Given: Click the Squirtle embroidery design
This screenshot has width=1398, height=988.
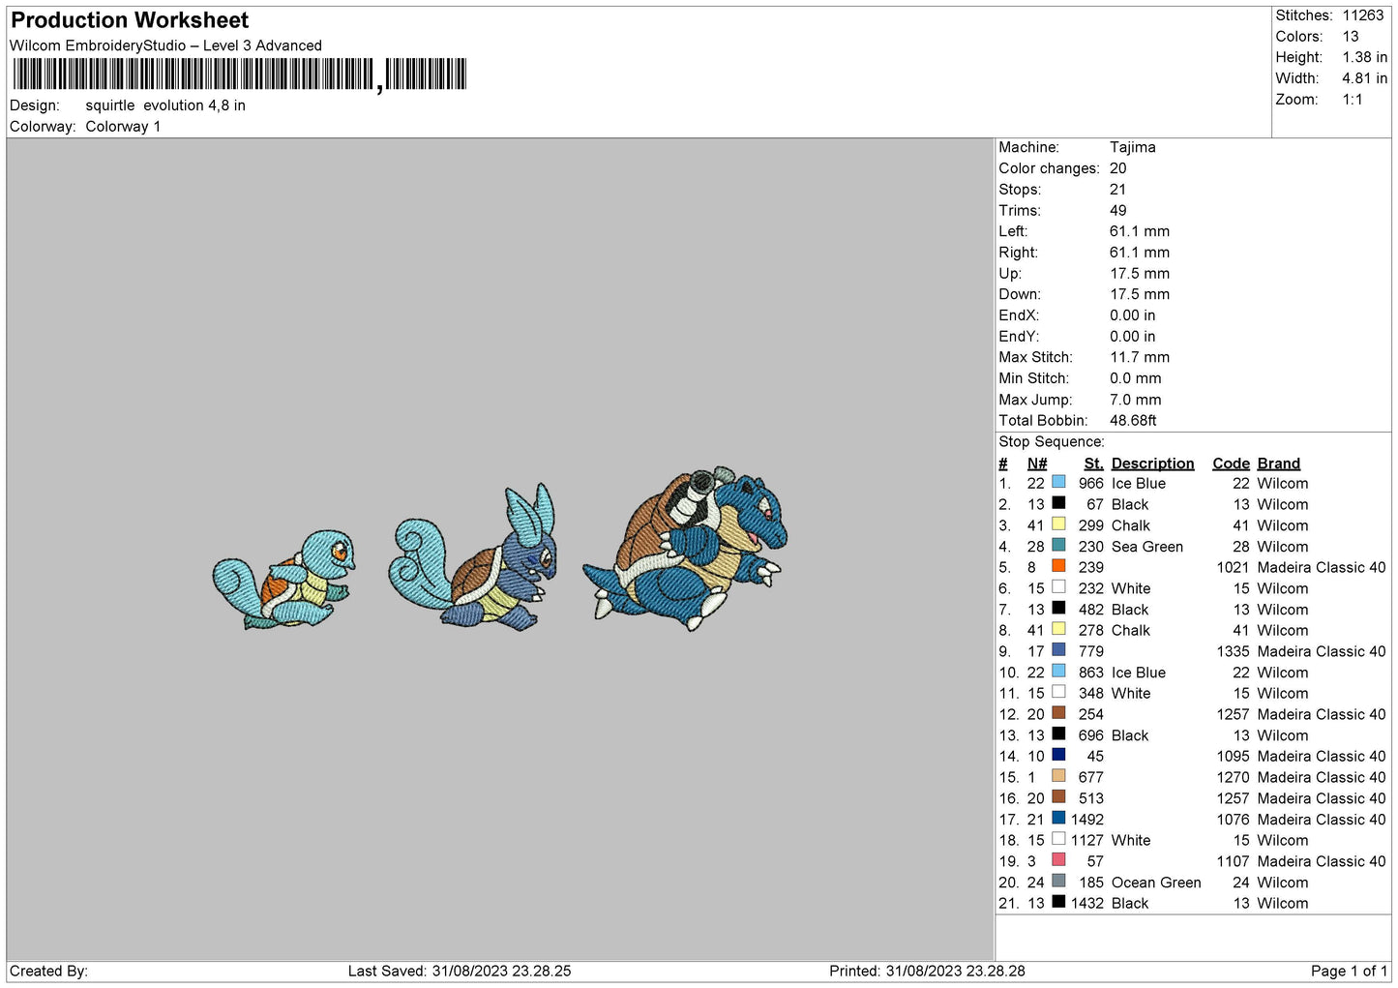Looking at the screenshot, I should [283, 580].
